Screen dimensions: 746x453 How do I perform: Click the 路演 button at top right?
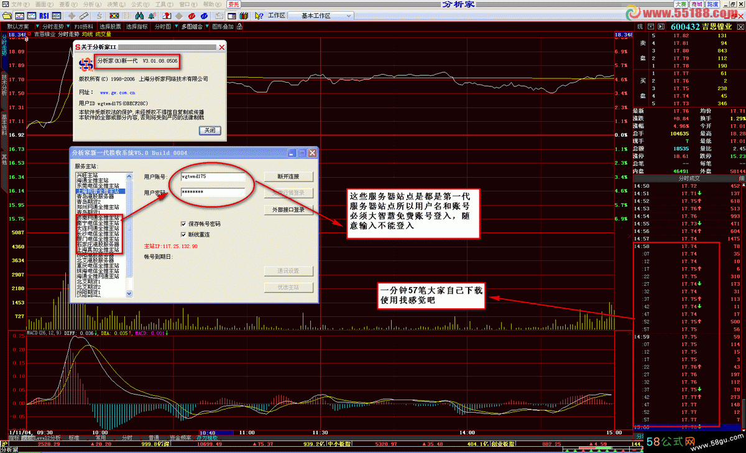712,4
